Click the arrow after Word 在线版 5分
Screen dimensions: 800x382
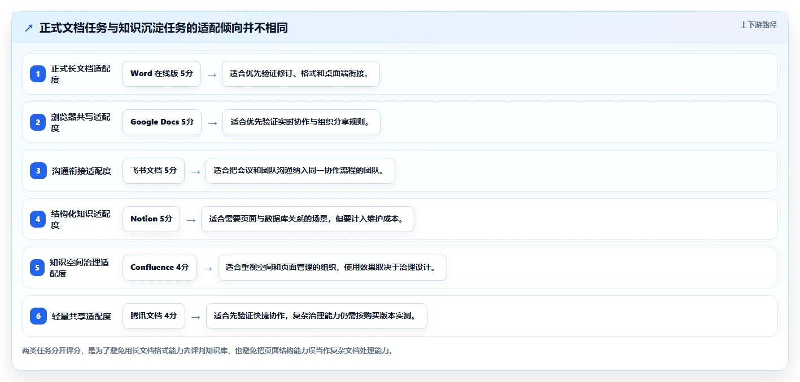tap(212, 74)
